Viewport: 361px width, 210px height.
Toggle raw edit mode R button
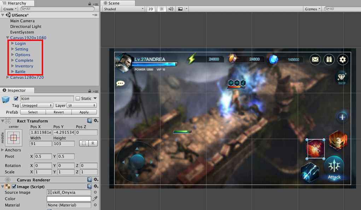[x=93, y=143]
